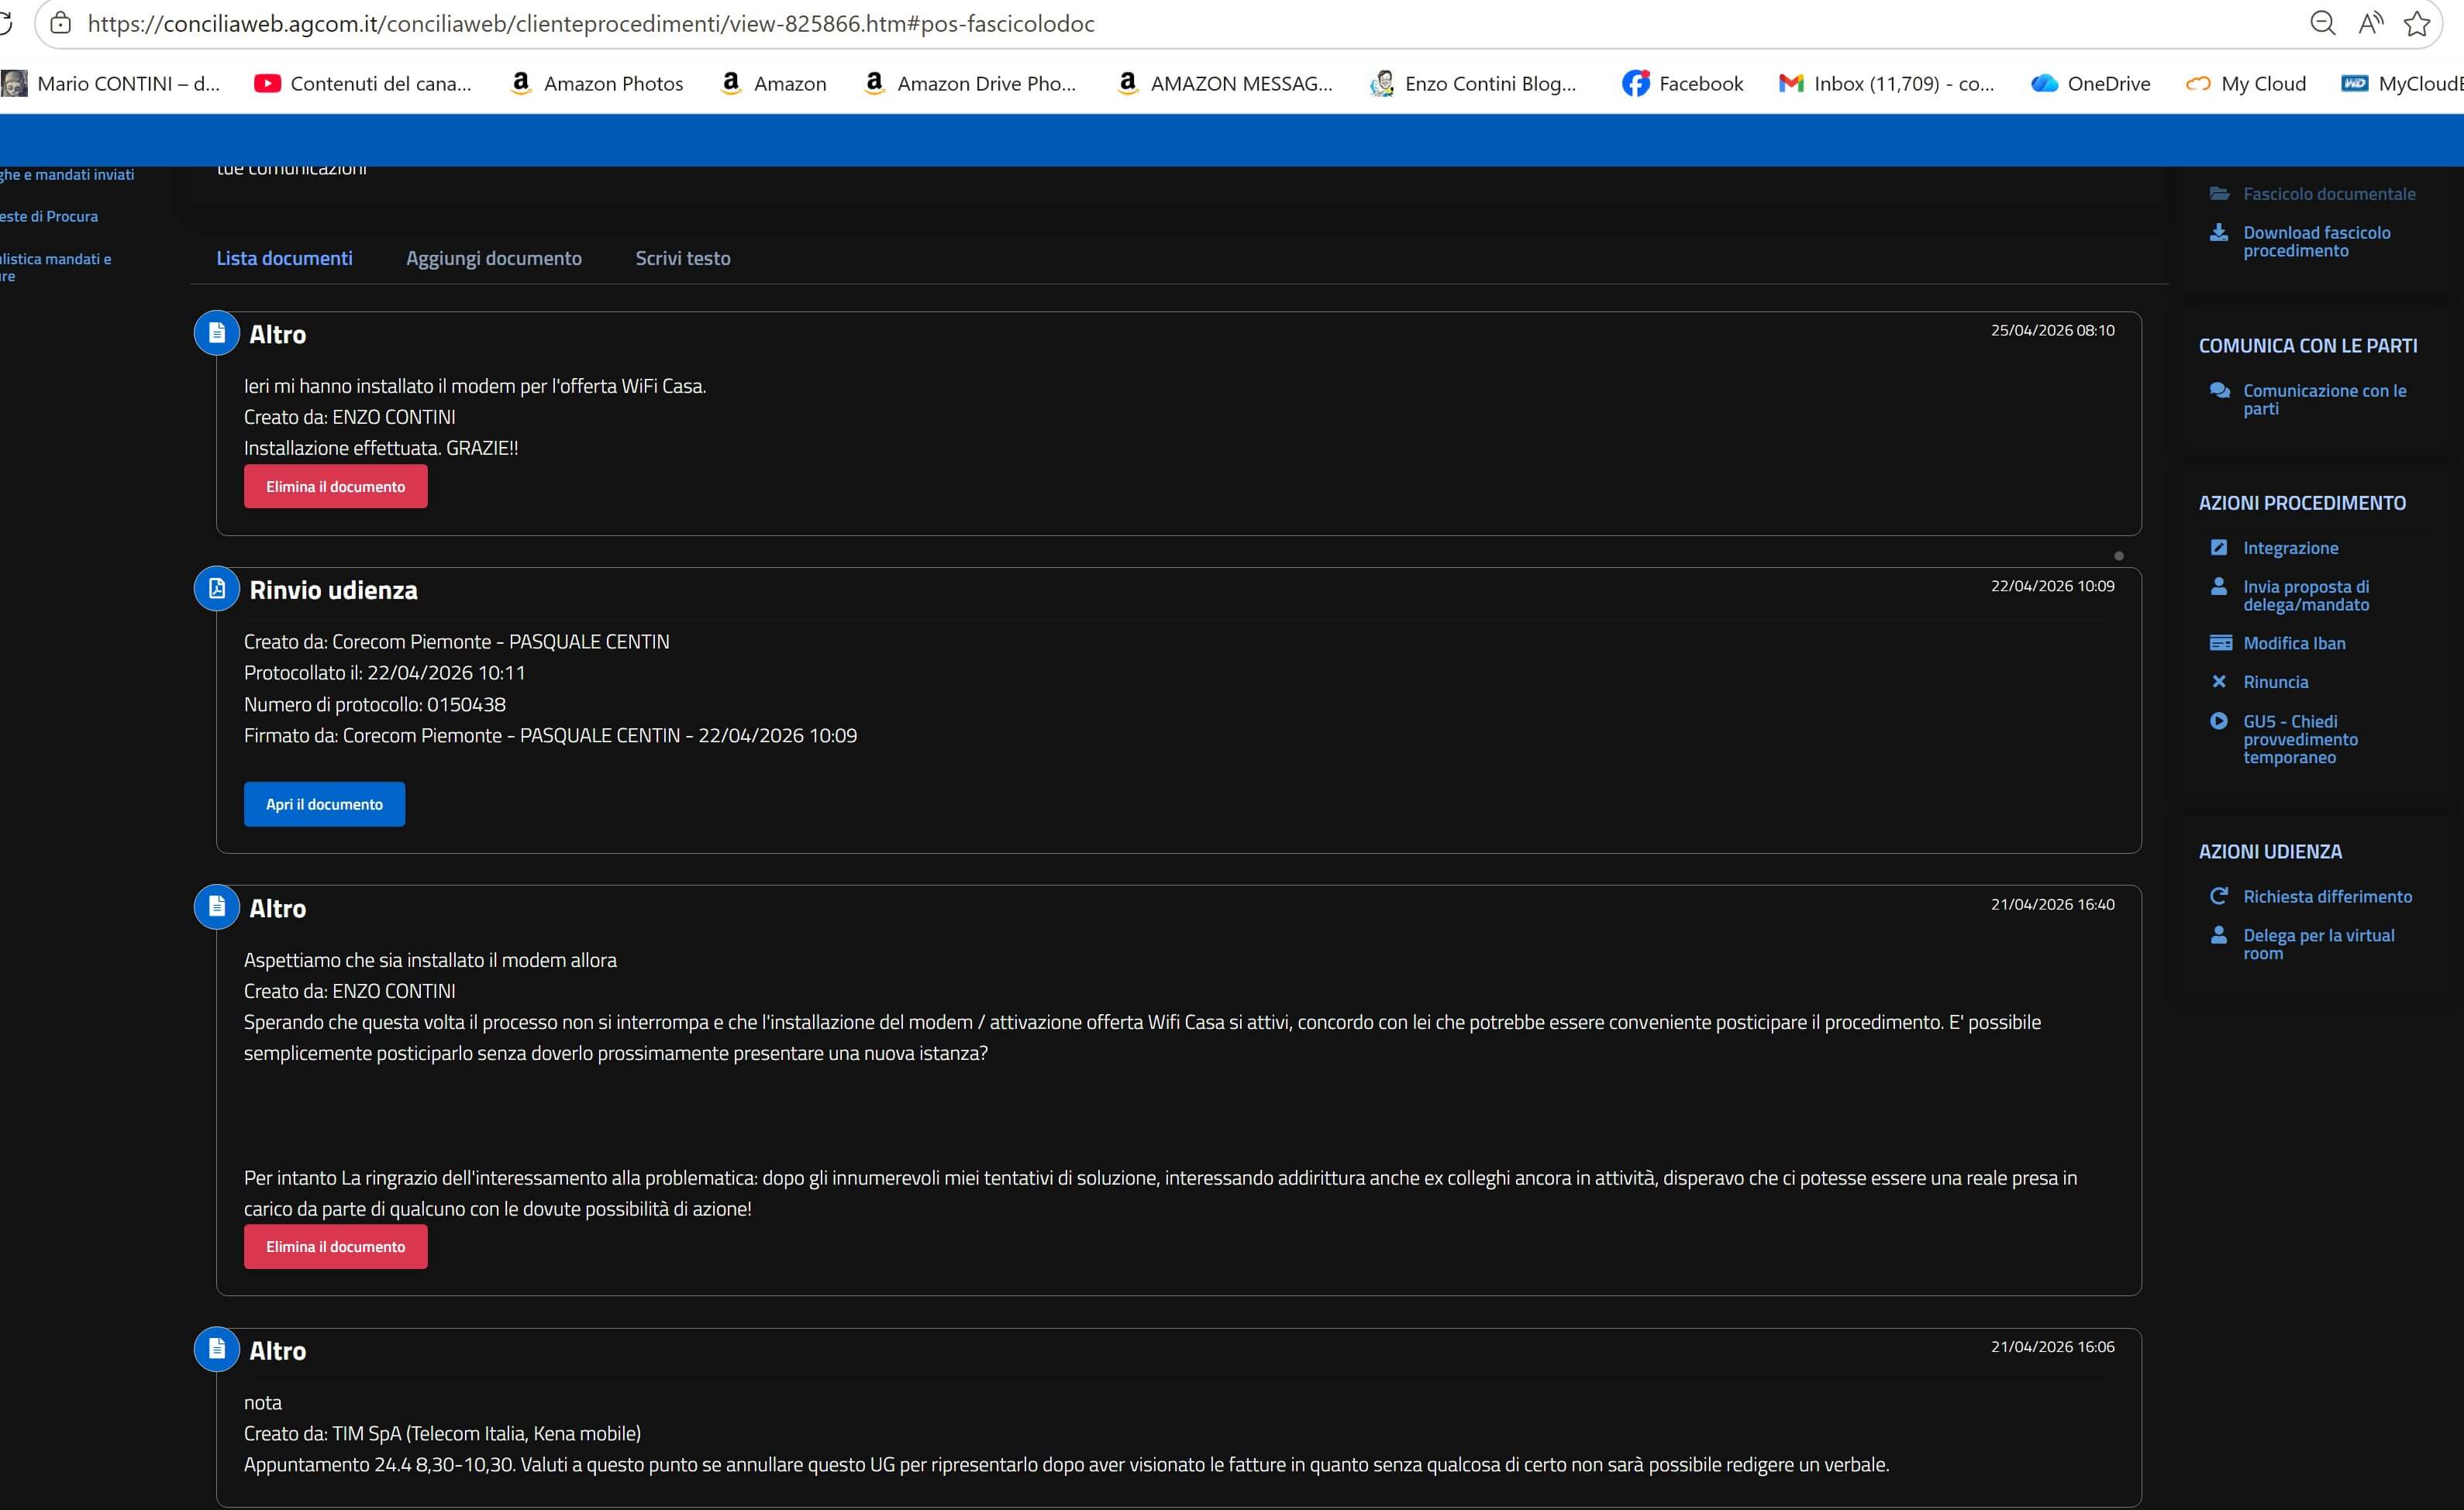The image size is (2464, 1510).
Task: Click the Rinvio udienza PDF document icon
Action: point(216,589)
